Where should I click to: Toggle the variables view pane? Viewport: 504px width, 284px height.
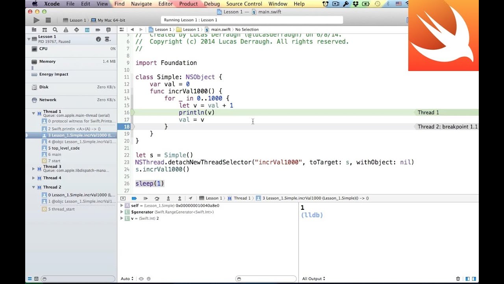point(467,279)
